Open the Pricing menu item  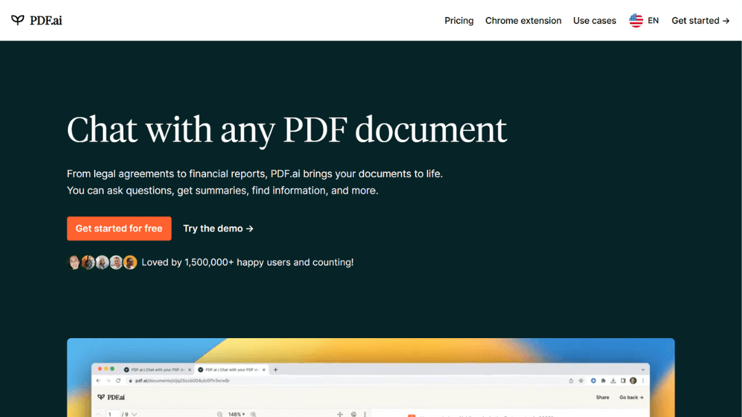click(x=459, y=21)
